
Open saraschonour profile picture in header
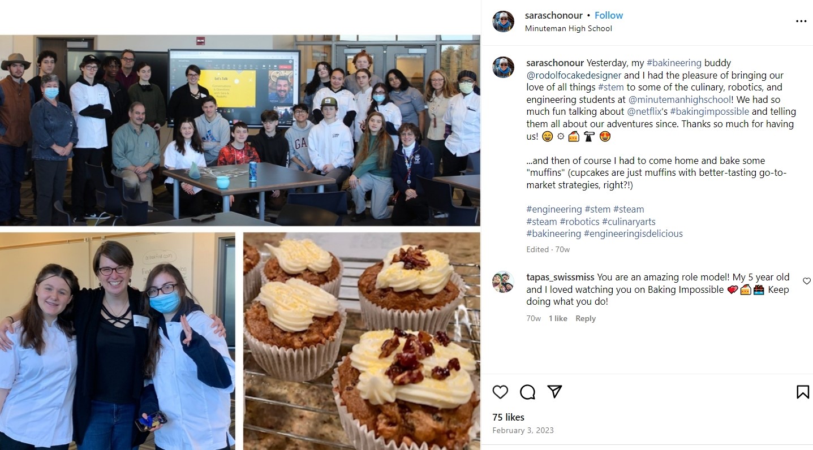click(504, 21)
